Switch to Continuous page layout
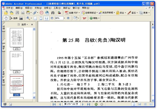157x109 pixels. click(140, 104)
